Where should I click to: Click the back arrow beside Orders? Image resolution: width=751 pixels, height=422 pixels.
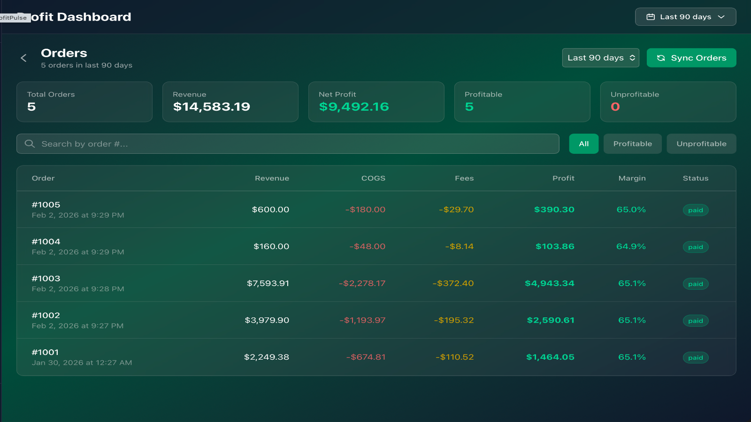point(23,58)
